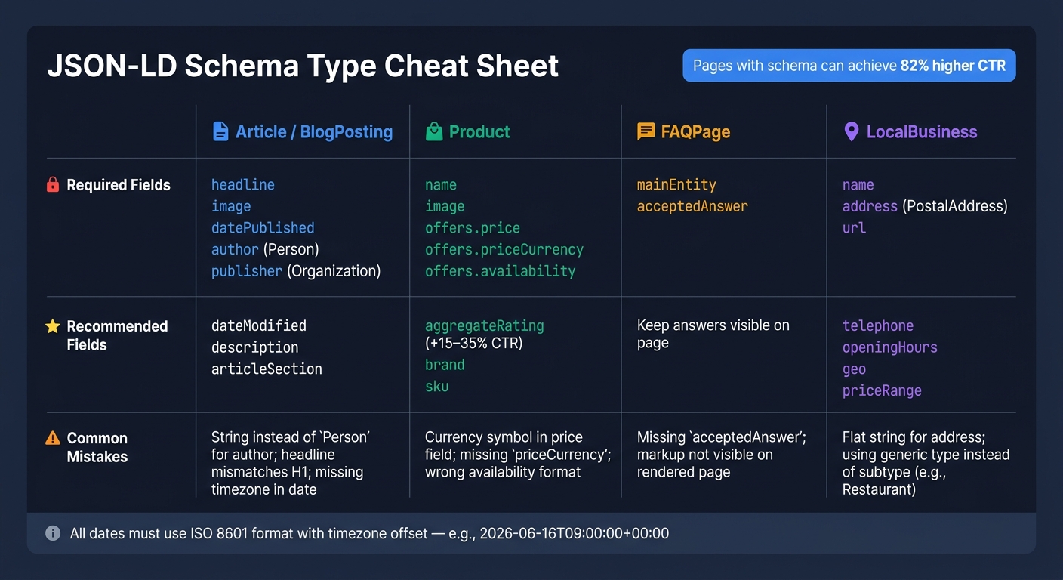Click the mainEntity field
Image resolution: width=1063 pixels, height=580 pixels.
tap(676, 185)
